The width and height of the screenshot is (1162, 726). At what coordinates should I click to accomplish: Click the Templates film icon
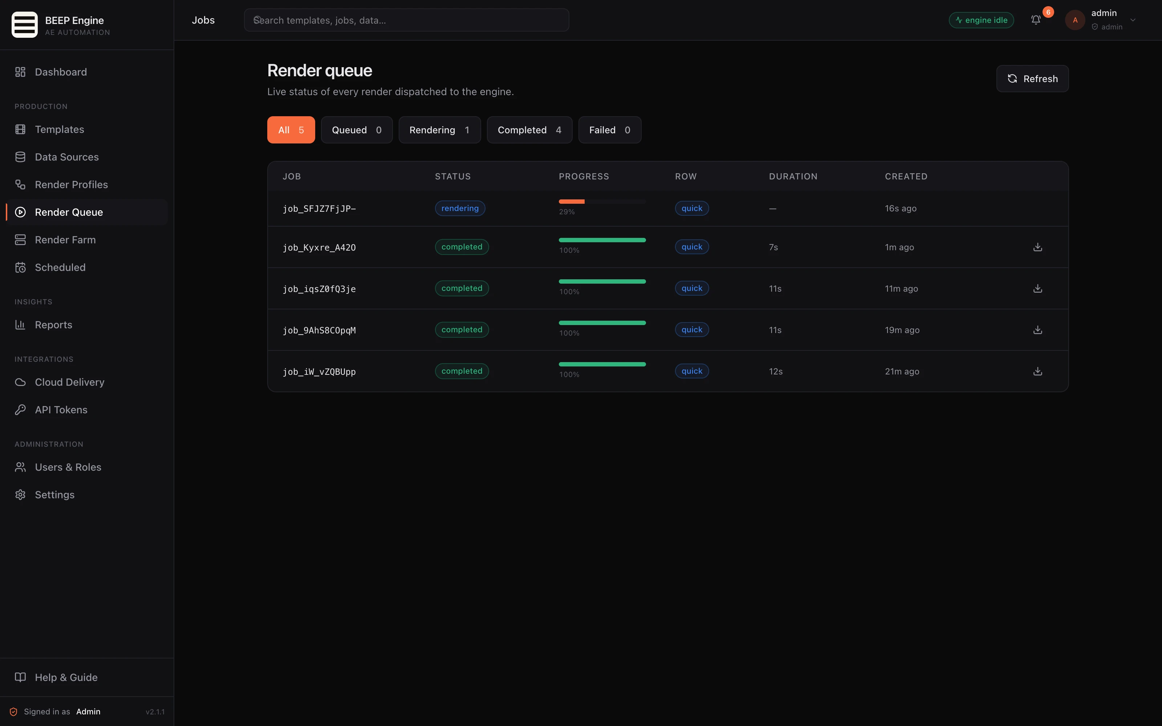coord(20,129)
